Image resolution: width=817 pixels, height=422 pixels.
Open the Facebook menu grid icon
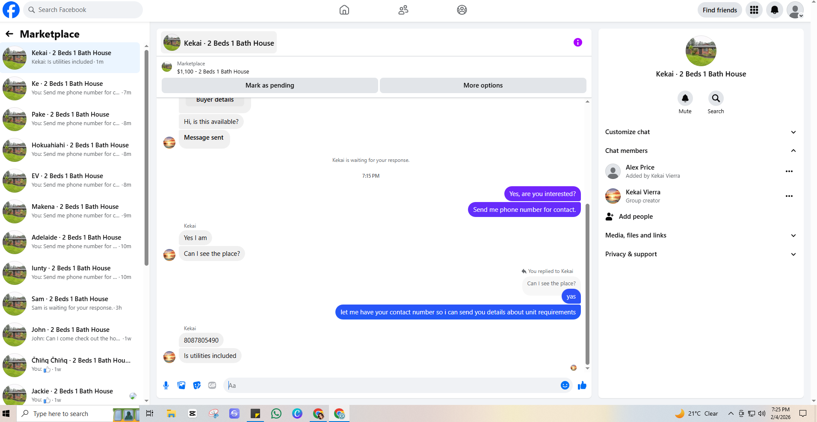click(754, 10)
